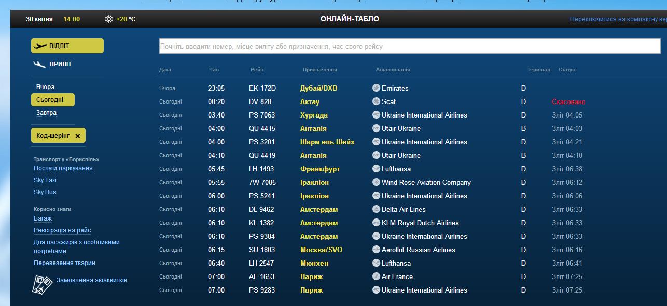Screen dimensions: 667x306
Task: Click the flight search input field
Action: (410, 47)
